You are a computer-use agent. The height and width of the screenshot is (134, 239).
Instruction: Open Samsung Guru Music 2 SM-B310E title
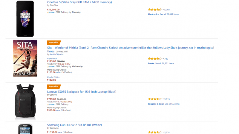(x=74, y=125)
